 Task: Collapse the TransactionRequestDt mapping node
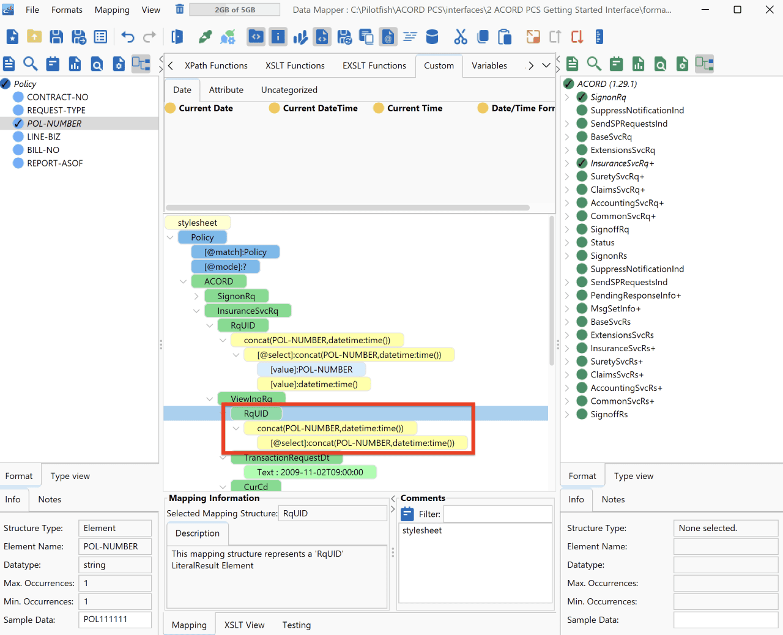tap(223, 458)
